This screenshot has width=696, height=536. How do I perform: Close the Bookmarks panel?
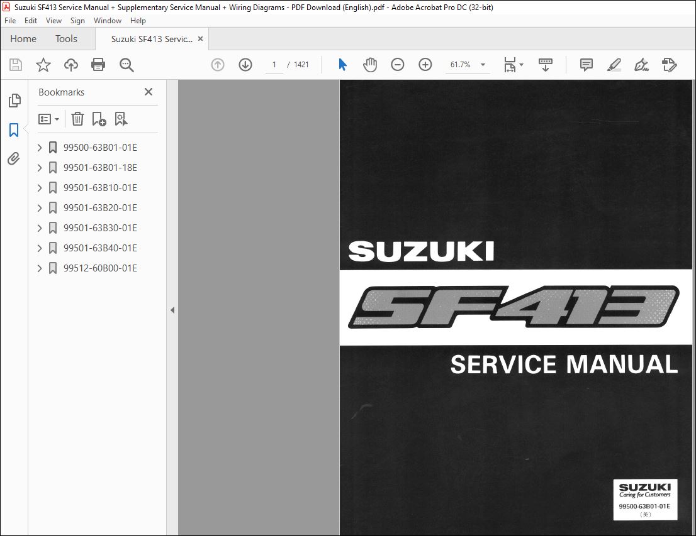coord(149,92)
